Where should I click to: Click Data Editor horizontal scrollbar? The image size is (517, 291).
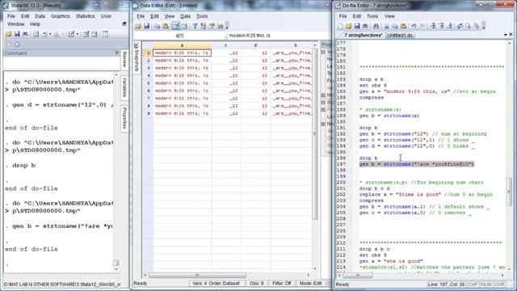[197, 275]
